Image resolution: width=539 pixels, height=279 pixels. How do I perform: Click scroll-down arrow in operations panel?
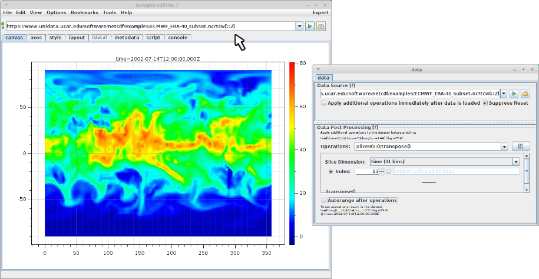(x=526, y=190)
